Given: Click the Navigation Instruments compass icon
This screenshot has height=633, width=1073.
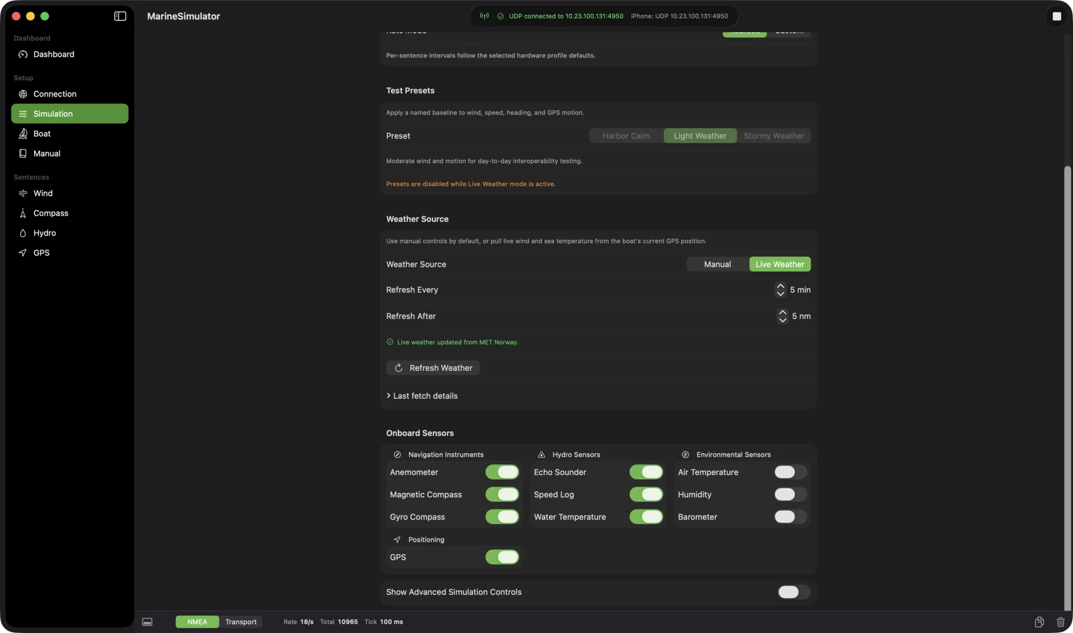Looking at the screenshot, I should coord(397,455).
